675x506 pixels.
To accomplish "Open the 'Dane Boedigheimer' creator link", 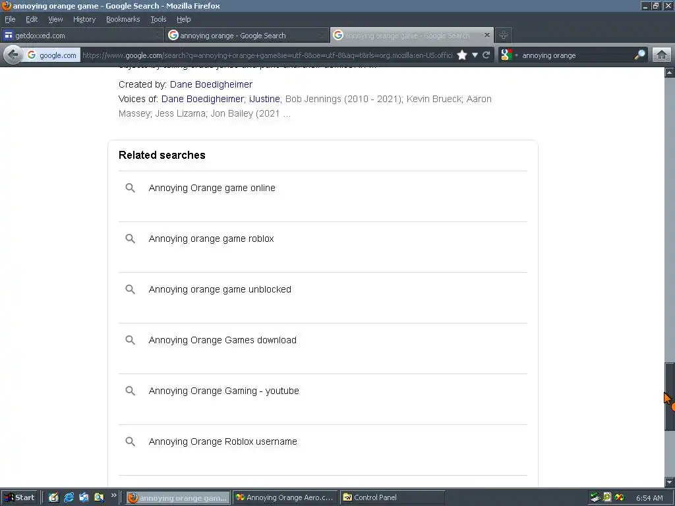I will [x=211, y=84].
